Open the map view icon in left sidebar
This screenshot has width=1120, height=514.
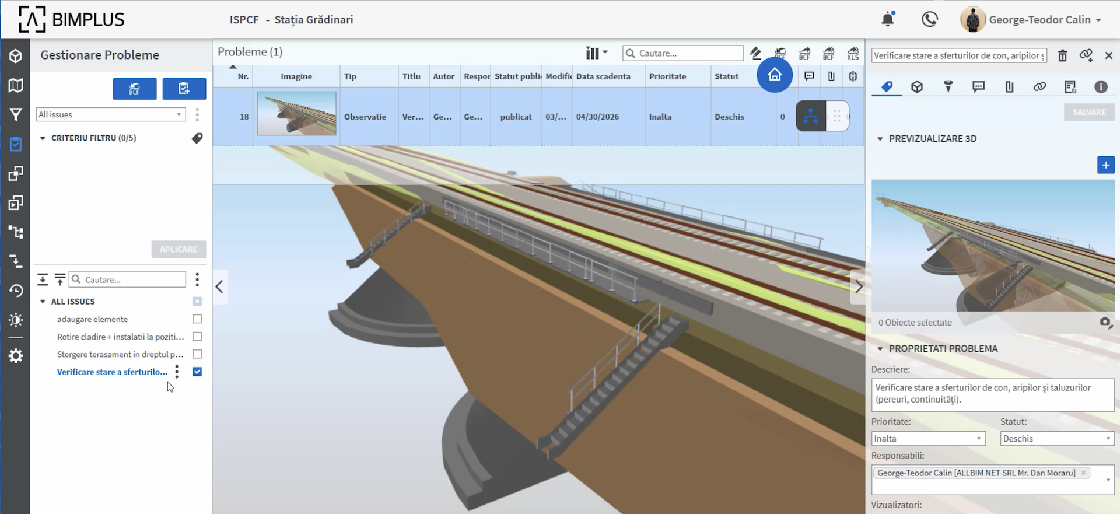tap(16, 85)
